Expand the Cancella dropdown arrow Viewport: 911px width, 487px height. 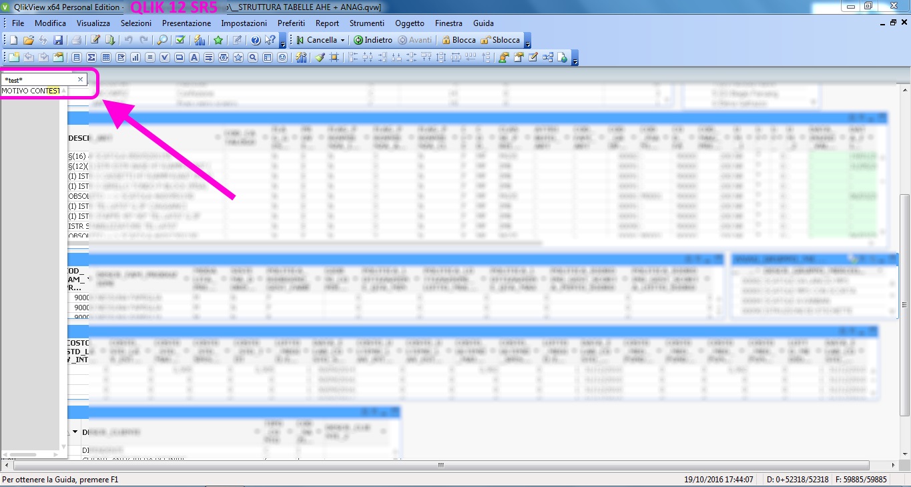[342, 40]
